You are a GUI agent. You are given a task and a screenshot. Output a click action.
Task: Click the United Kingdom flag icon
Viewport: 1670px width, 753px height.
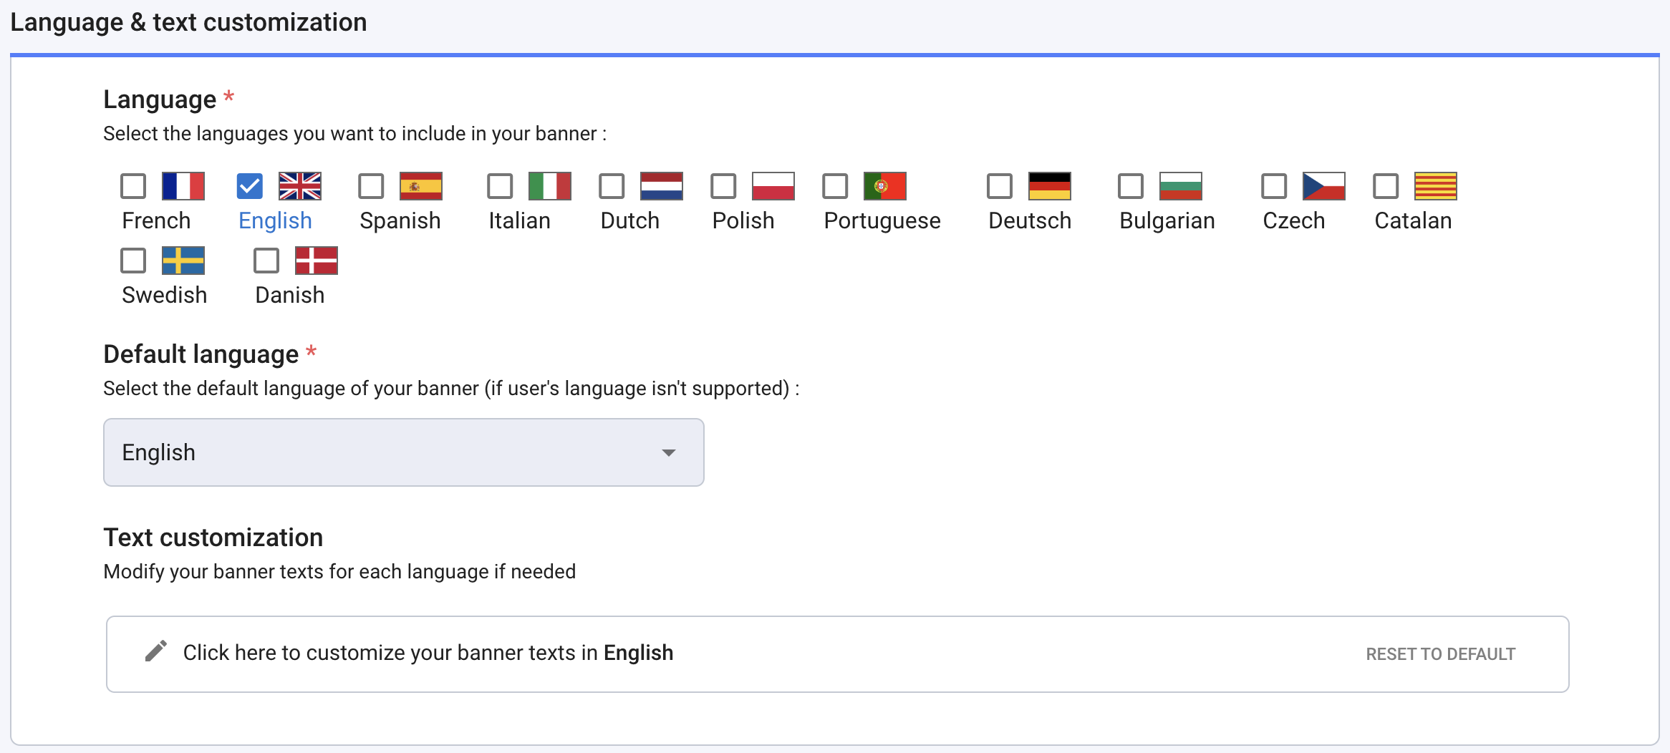coord(300,187)
